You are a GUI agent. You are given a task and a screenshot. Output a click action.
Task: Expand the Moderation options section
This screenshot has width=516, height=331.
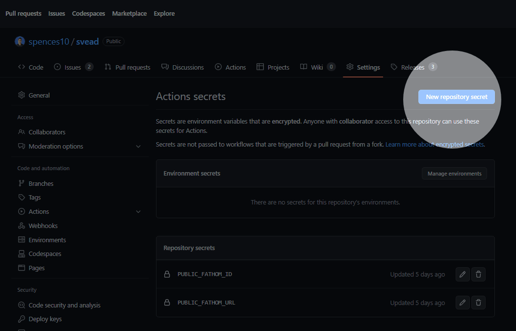click(138, 146)
